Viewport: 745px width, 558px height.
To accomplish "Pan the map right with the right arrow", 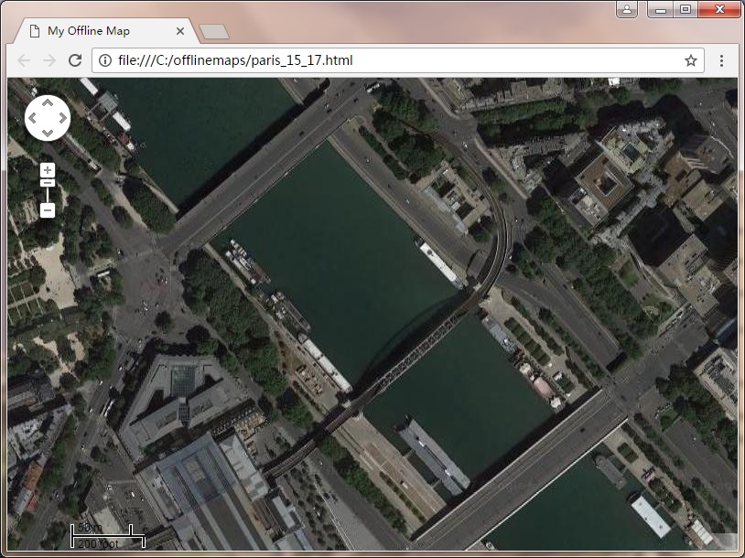I will (x=62, y=118).
